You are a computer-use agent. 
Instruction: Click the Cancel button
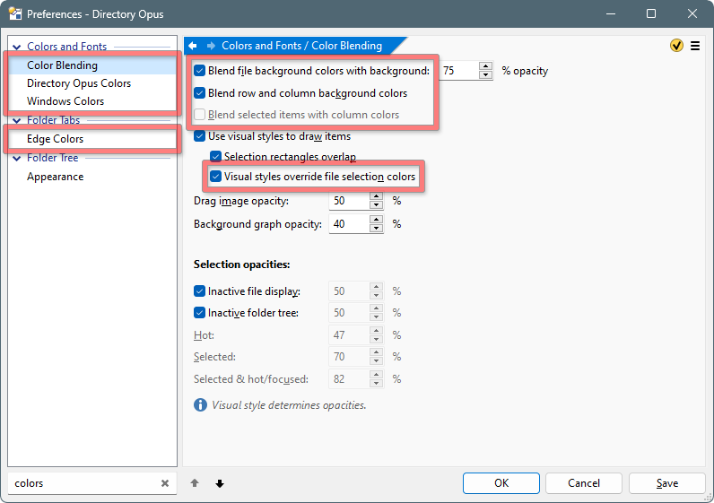point(584,483)
